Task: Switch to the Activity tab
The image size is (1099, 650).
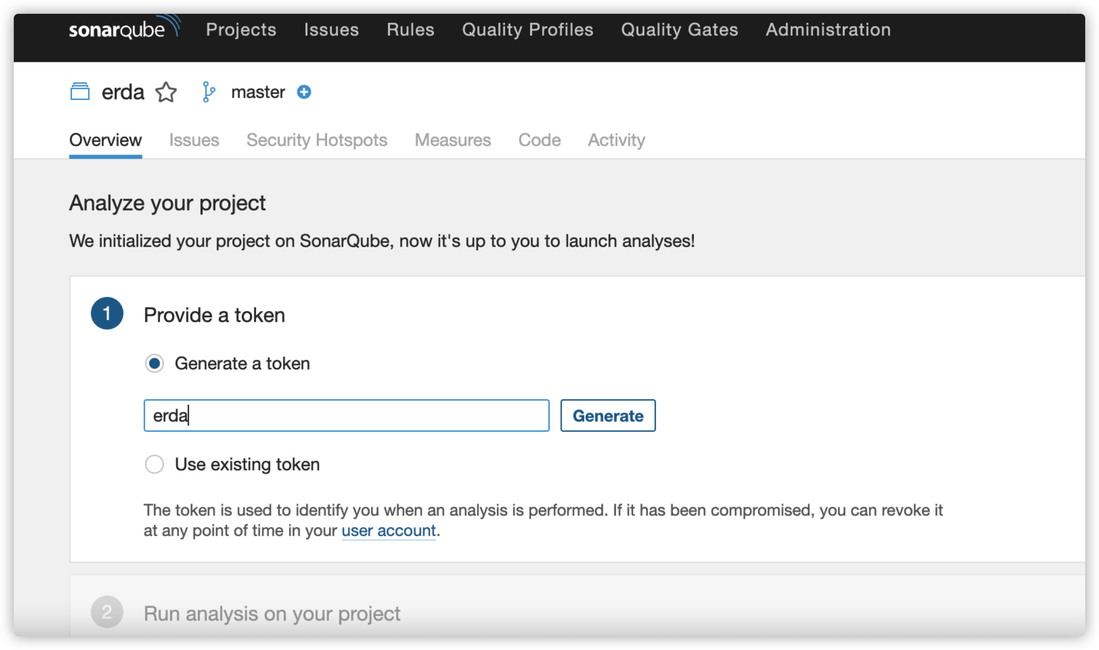Action: tap(616, 140)
